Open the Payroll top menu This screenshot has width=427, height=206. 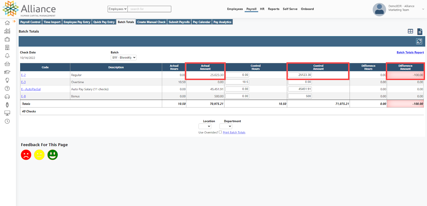(251, 9)
